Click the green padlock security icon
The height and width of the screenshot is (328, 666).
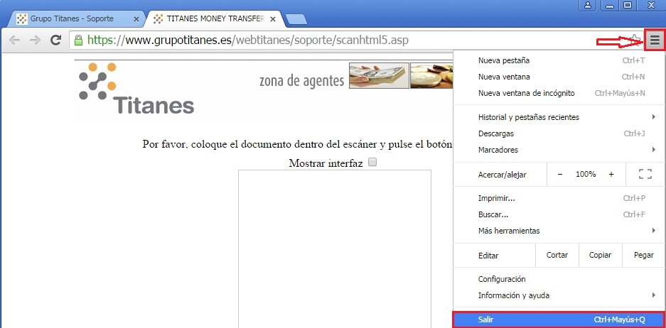78,40
